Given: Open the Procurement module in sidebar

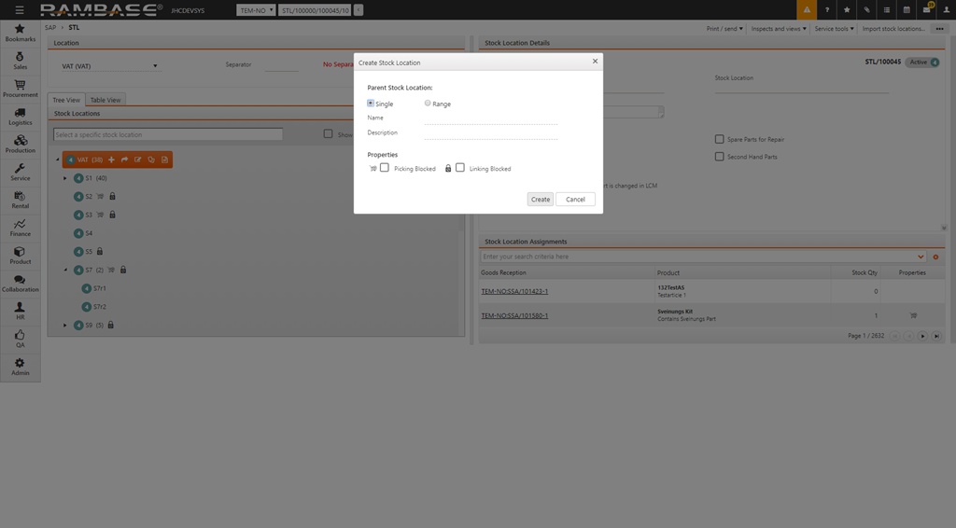Looking at the screenshot, I should pyautogui.click(x=20, y=88).
